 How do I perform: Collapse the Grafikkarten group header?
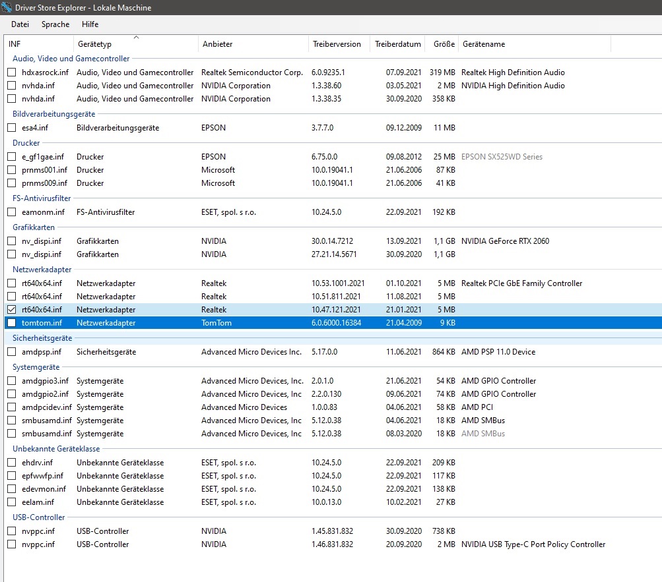pyautogui.click(x=34, y=227)
